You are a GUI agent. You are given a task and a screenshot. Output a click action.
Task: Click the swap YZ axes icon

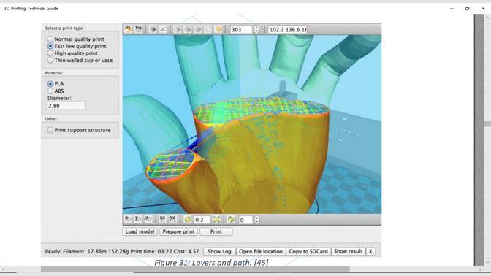pos(172,219)
